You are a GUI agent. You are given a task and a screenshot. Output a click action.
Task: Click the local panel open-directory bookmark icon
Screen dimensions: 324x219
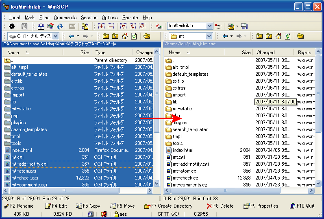(147, 36)
